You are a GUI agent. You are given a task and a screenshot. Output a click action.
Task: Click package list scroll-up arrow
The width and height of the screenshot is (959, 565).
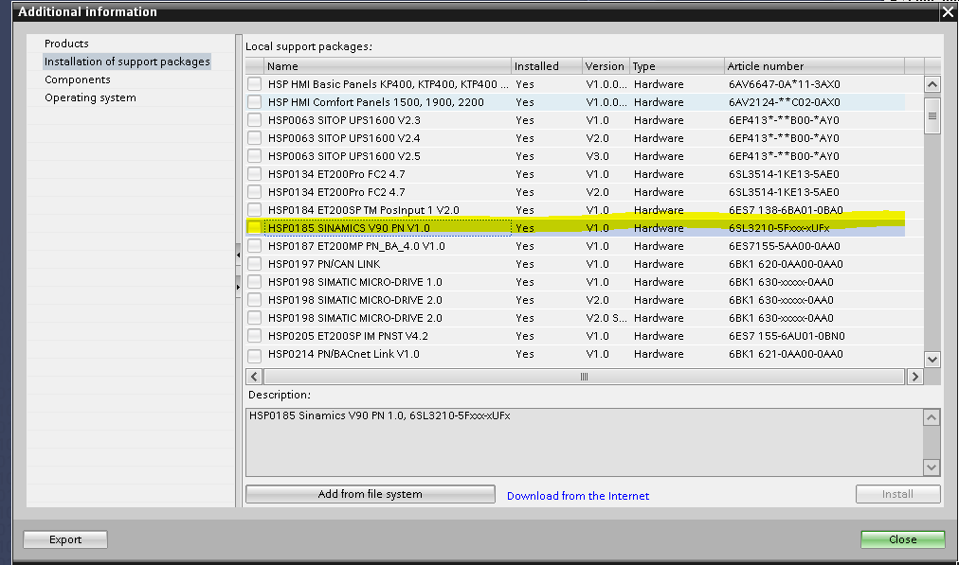point(932,84)
